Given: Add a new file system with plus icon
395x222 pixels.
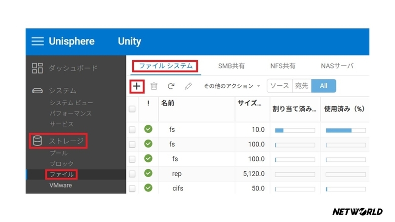Looking at the screenshot, I should point(137,86).
